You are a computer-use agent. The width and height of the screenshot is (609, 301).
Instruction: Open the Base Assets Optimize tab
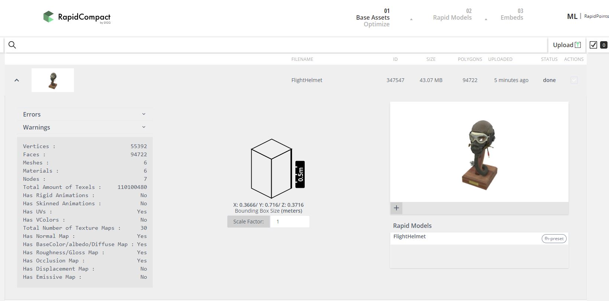[x=373, y=18]
